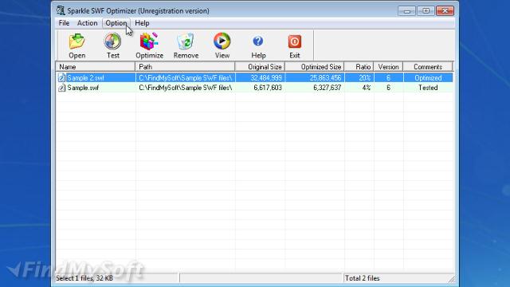Click the path cell of Sample 2.swf

tap(186, 78)
